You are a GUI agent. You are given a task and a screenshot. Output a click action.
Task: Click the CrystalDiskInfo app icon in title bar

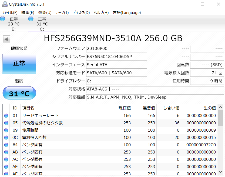(x=5, y=4)
